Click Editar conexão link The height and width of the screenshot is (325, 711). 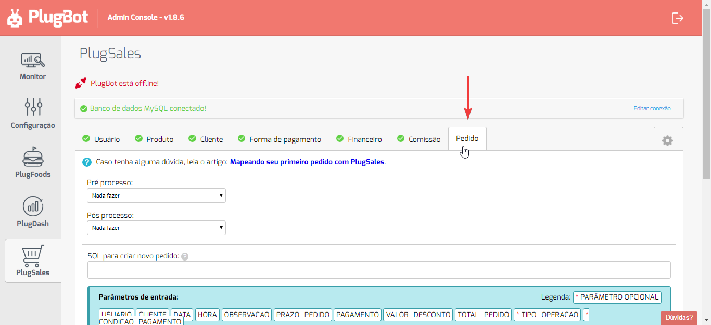[x=652, y=108]
